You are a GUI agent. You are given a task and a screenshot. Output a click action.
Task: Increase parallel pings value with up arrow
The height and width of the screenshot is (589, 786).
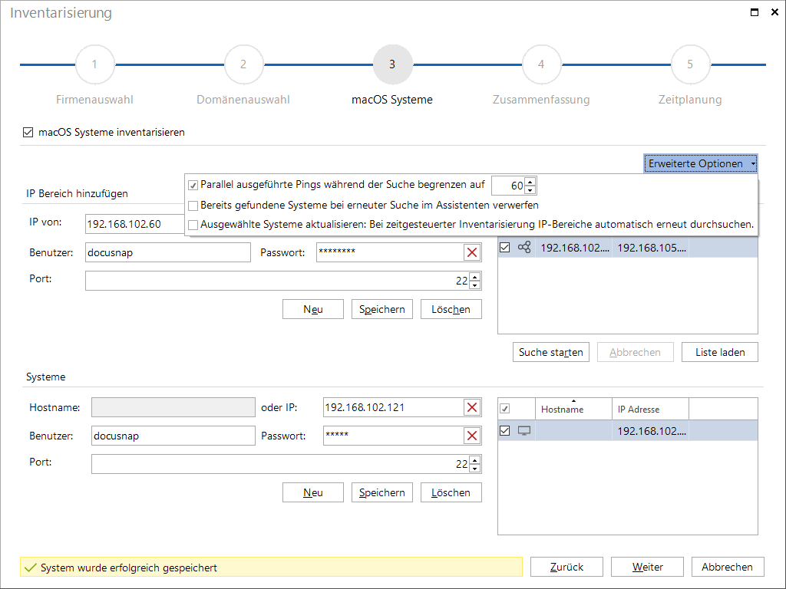(530, 181)
